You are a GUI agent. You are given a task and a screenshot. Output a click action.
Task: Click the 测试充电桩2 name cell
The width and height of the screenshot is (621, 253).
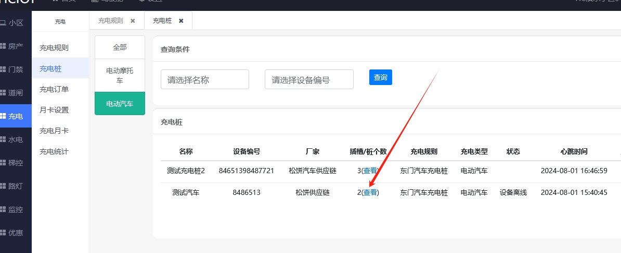tap(186, 171)
